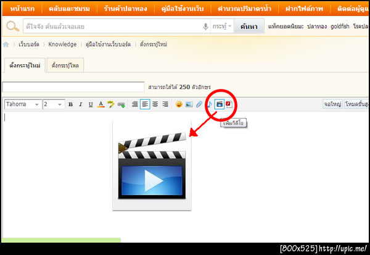
Task: Open คำนวณปริมาตรน้ำ menu item
Action: [244, 9]
